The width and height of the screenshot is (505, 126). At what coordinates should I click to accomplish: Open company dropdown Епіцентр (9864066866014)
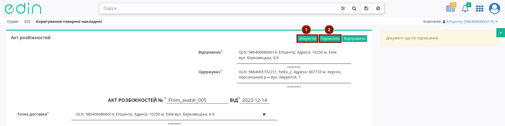[470, 22]
